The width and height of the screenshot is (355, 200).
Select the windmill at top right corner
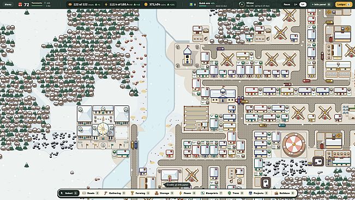[289, 15]
